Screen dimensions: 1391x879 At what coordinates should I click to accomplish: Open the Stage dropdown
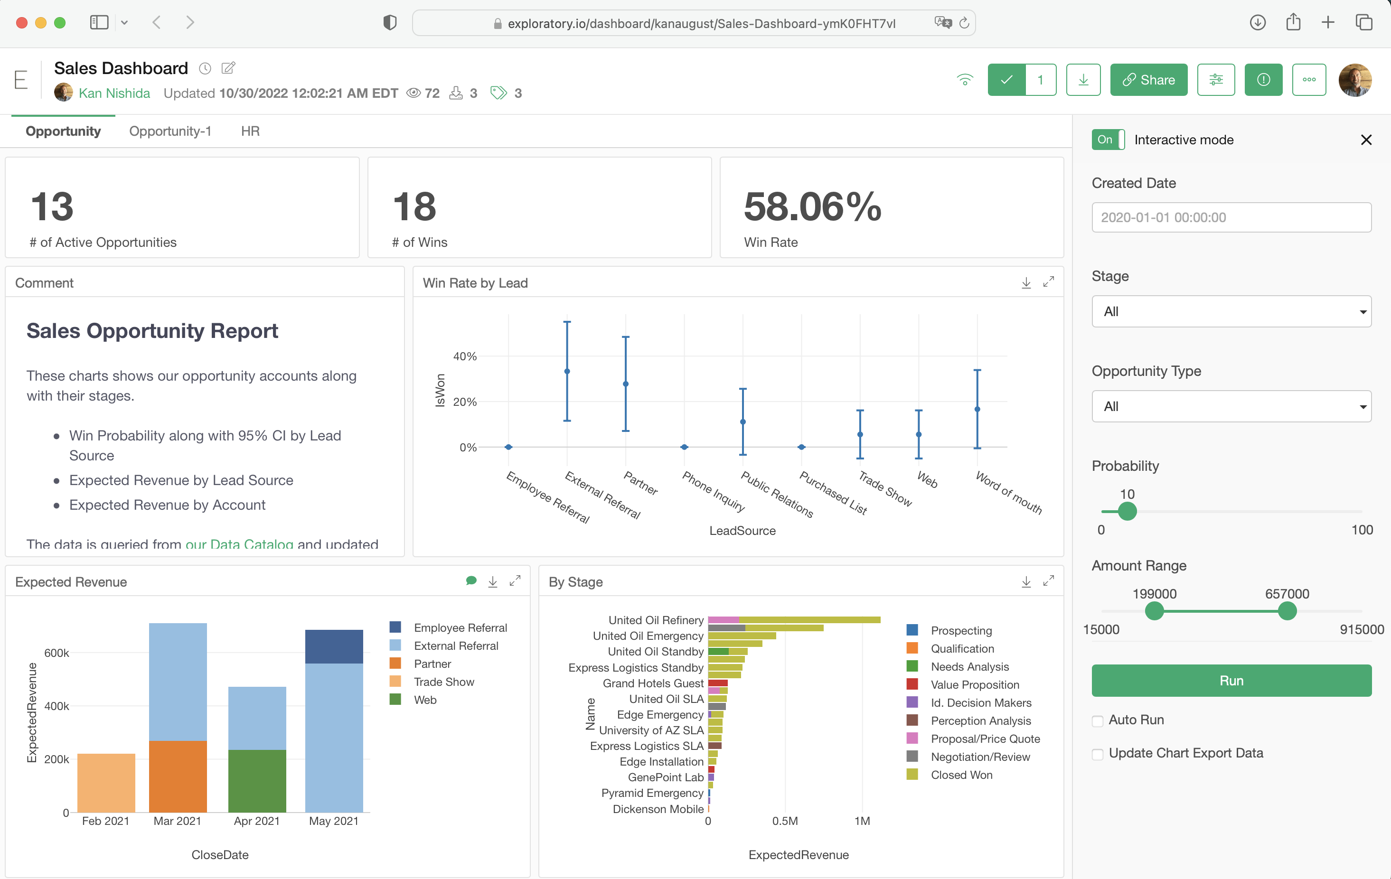[1231, 311]
